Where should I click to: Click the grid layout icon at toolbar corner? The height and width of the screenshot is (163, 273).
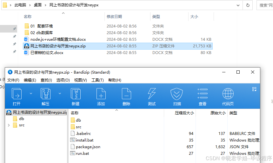[254, 89]
